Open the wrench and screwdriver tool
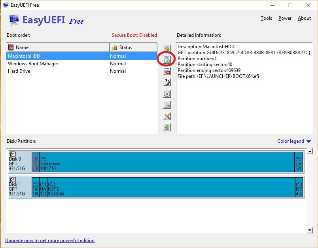Image resolution: width=318 pixels, height=248 pixels. pos(167,116)
